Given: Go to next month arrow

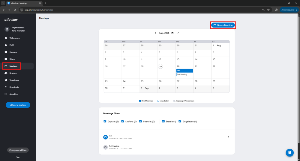Looking at the screenshot, I should coord(178,33).
